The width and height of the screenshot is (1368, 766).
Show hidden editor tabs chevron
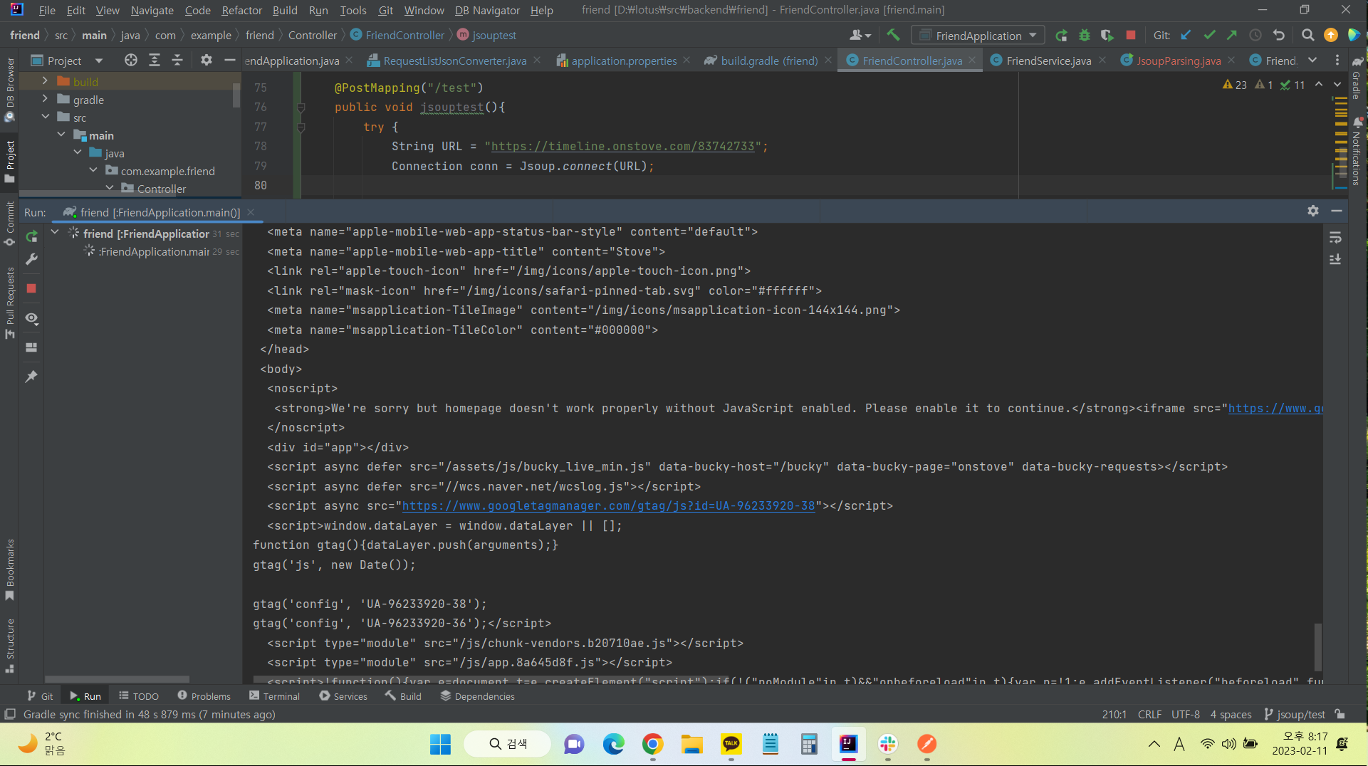pyautogui.click(x=1312, y=61)
